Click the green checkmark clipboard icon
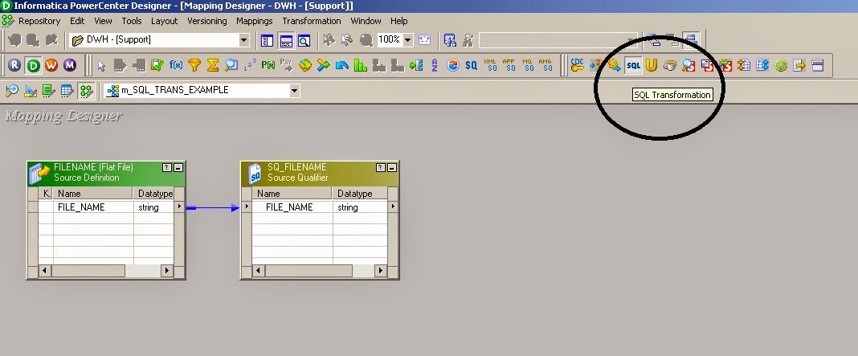The width and height of the screenshot is (858, 356). click(x=157, y=65)
